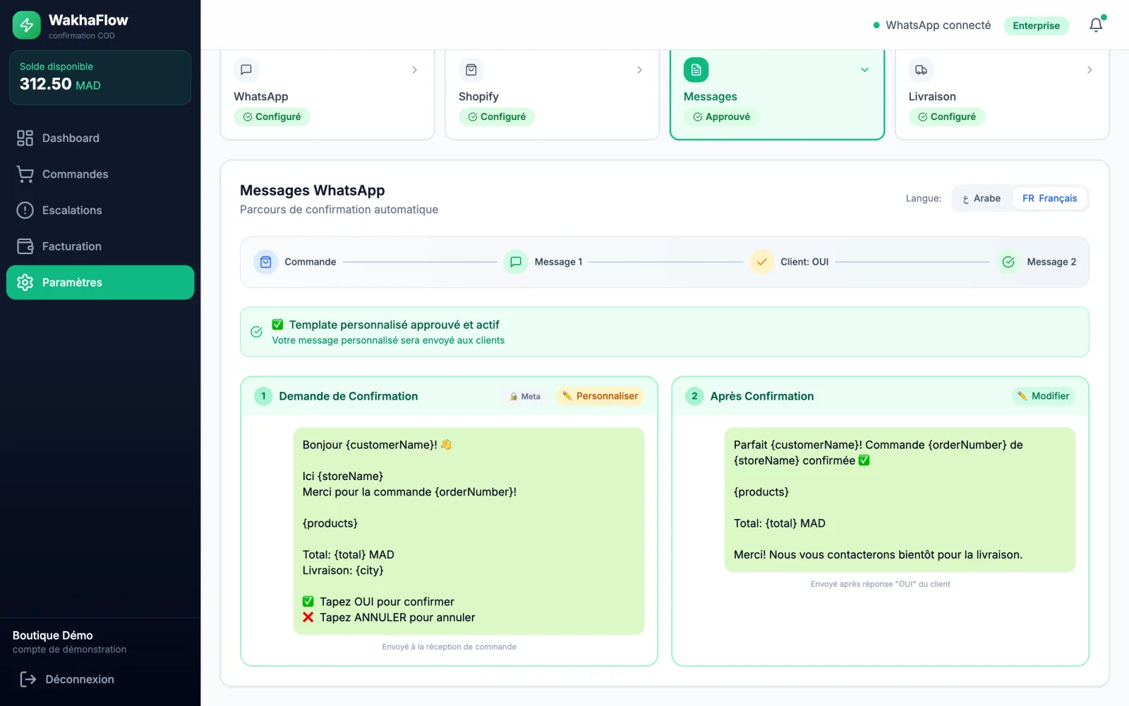Viewport: 1129px width, 706px height.
Task: Click the Livraison card truck icon
Action: [921, 70]
